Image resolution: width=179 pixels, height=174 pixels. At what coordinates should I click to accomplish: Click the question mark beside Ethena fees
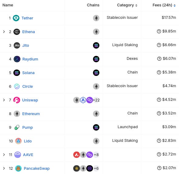coord(159,31)
